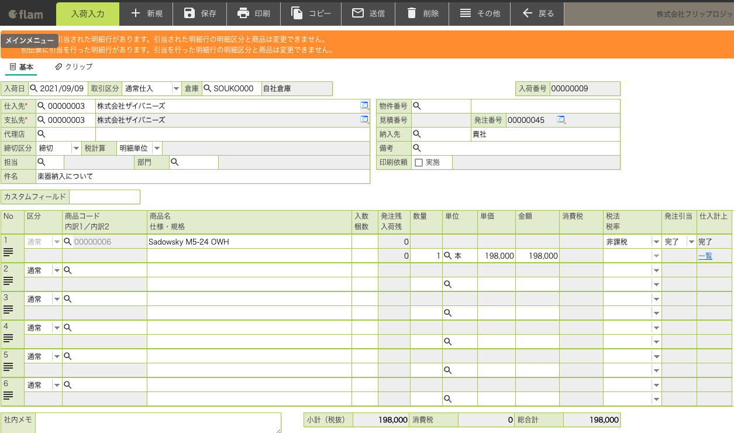The image size is (734, 433).
Task: Open the 仕入先 detail reference icon
Action: (365, 106)
